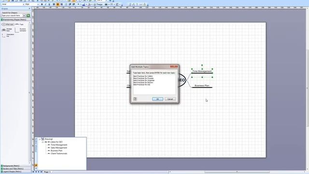Click the line pattern icon
Screen dimensions: 309x174
[x=112, y=4]
